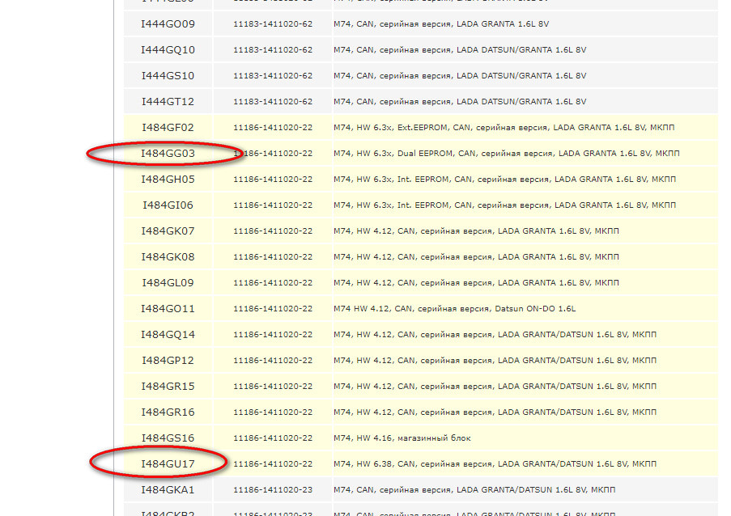Click the Int. EEPROM description in I484GI06 row
This screenshot has height=516, width=731.
click(x=504, y=205)
